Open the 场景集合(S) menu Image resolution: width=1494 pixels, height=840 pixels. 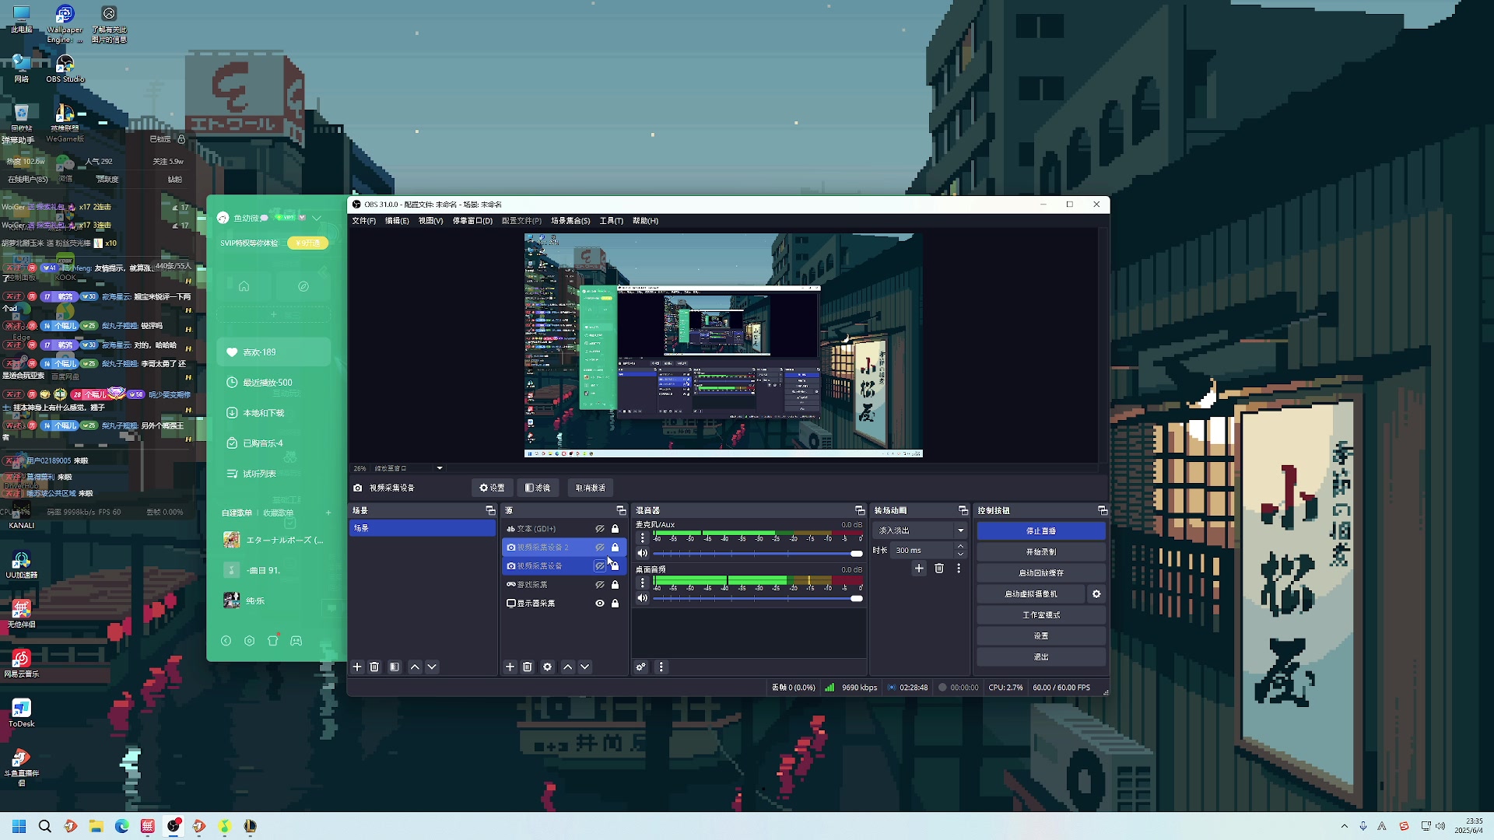[570, 221]
